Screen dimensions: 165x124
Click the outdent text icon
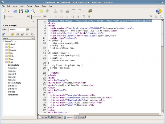[78, 17]
